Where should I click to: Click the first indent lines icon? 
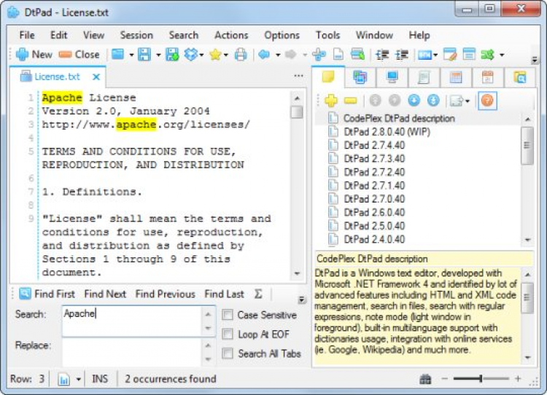click(382, 55)
